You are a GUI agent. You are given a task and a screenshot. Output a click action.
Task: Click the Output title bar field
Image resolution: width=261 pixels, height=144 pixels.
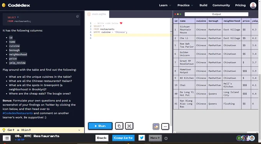[216, 14]
